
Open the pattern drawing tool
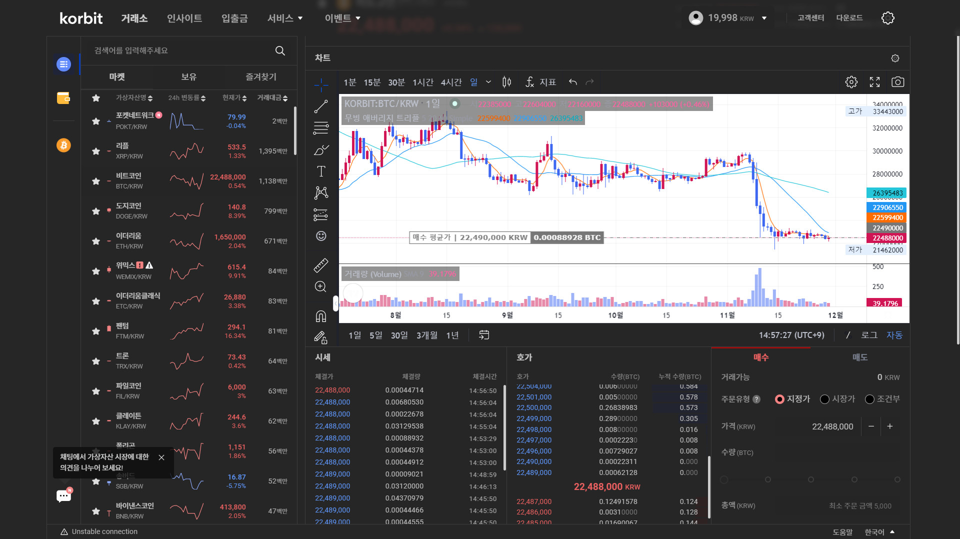pos(321,193)
